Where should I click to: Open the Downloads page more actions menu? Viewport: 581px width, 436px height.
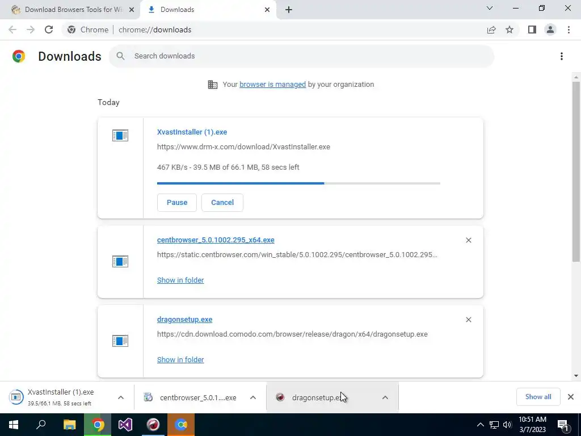562,56
